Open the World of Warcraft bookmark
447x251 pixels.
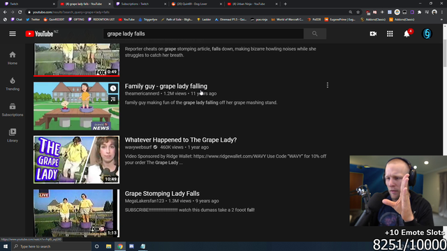[287, 20]
